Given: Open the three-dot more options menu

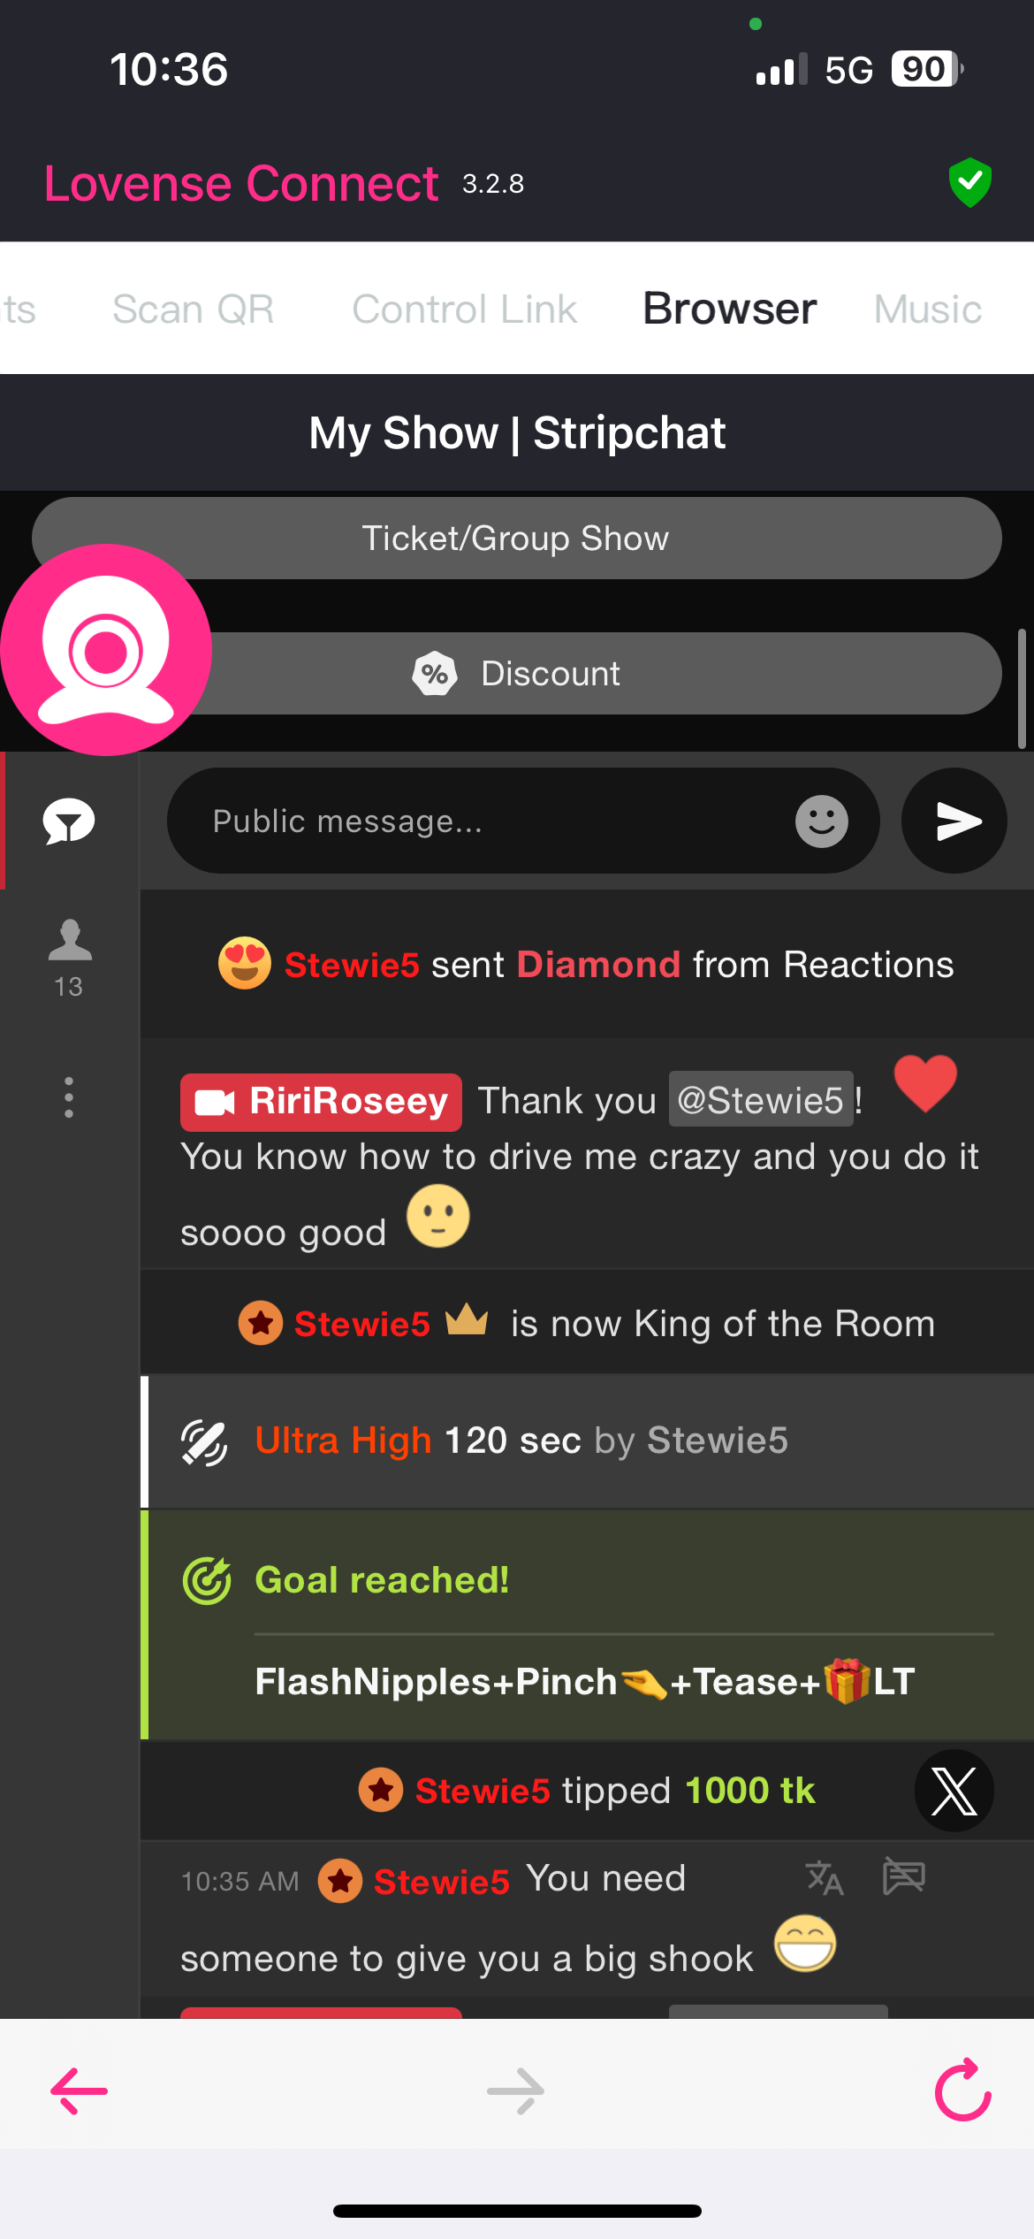Looking at the screenshot, I should click(x=69, y=1097).
